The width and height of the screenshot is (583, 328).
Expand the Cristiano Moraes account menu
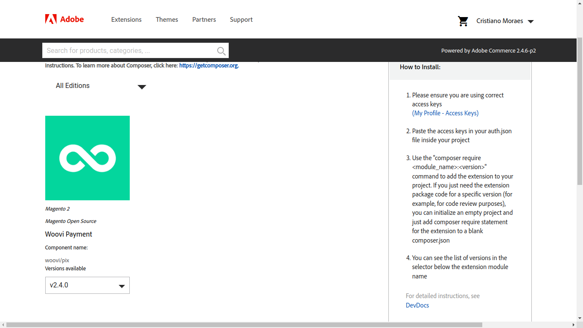(505, 21)
